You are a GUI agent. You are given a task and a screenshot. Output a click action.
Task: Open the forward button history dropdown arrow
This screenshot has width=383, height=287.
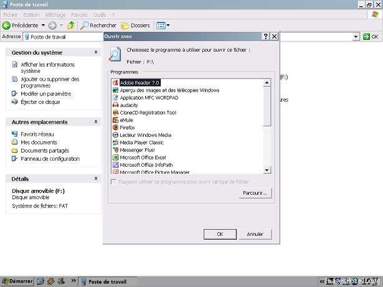tap(61, 26)
